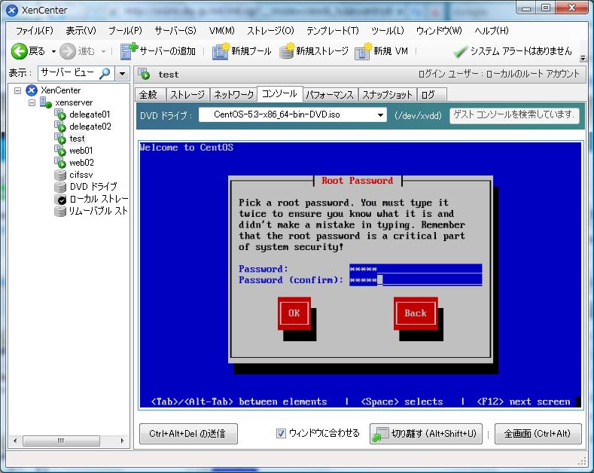
Task: Click the DVD drive storage icon
Action: 60,187
